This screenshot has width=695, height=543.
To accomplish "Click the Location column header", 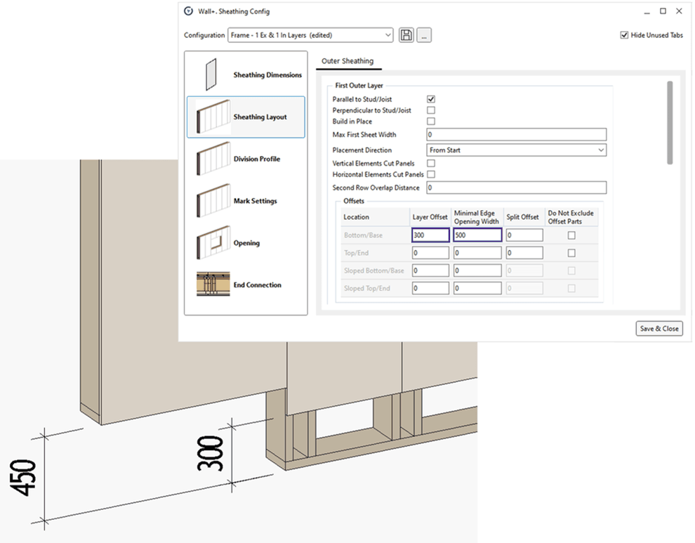I will [356, 217].
